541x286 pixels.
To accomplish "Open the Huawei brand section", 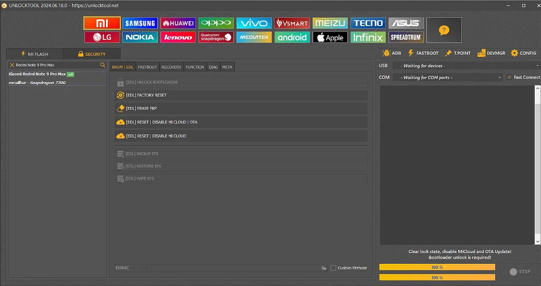I will (178, 23).
